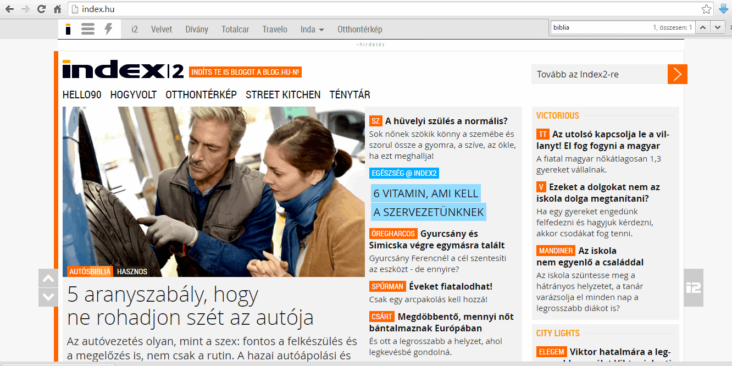Open Velvet in the top navbar
The height and width of the screenshot is (366, 732).
pos(162,29)
